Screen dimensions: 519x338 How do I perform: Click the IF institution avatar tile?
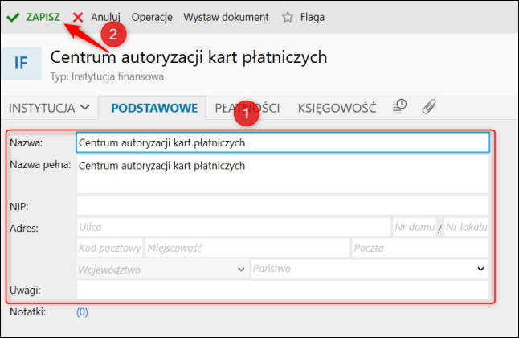(x=21, y=63)
